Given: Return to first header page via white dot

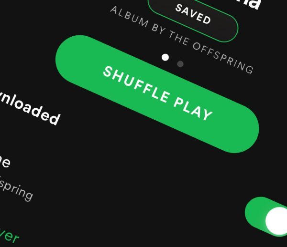Looking at the screenshot, I should 166,57.
